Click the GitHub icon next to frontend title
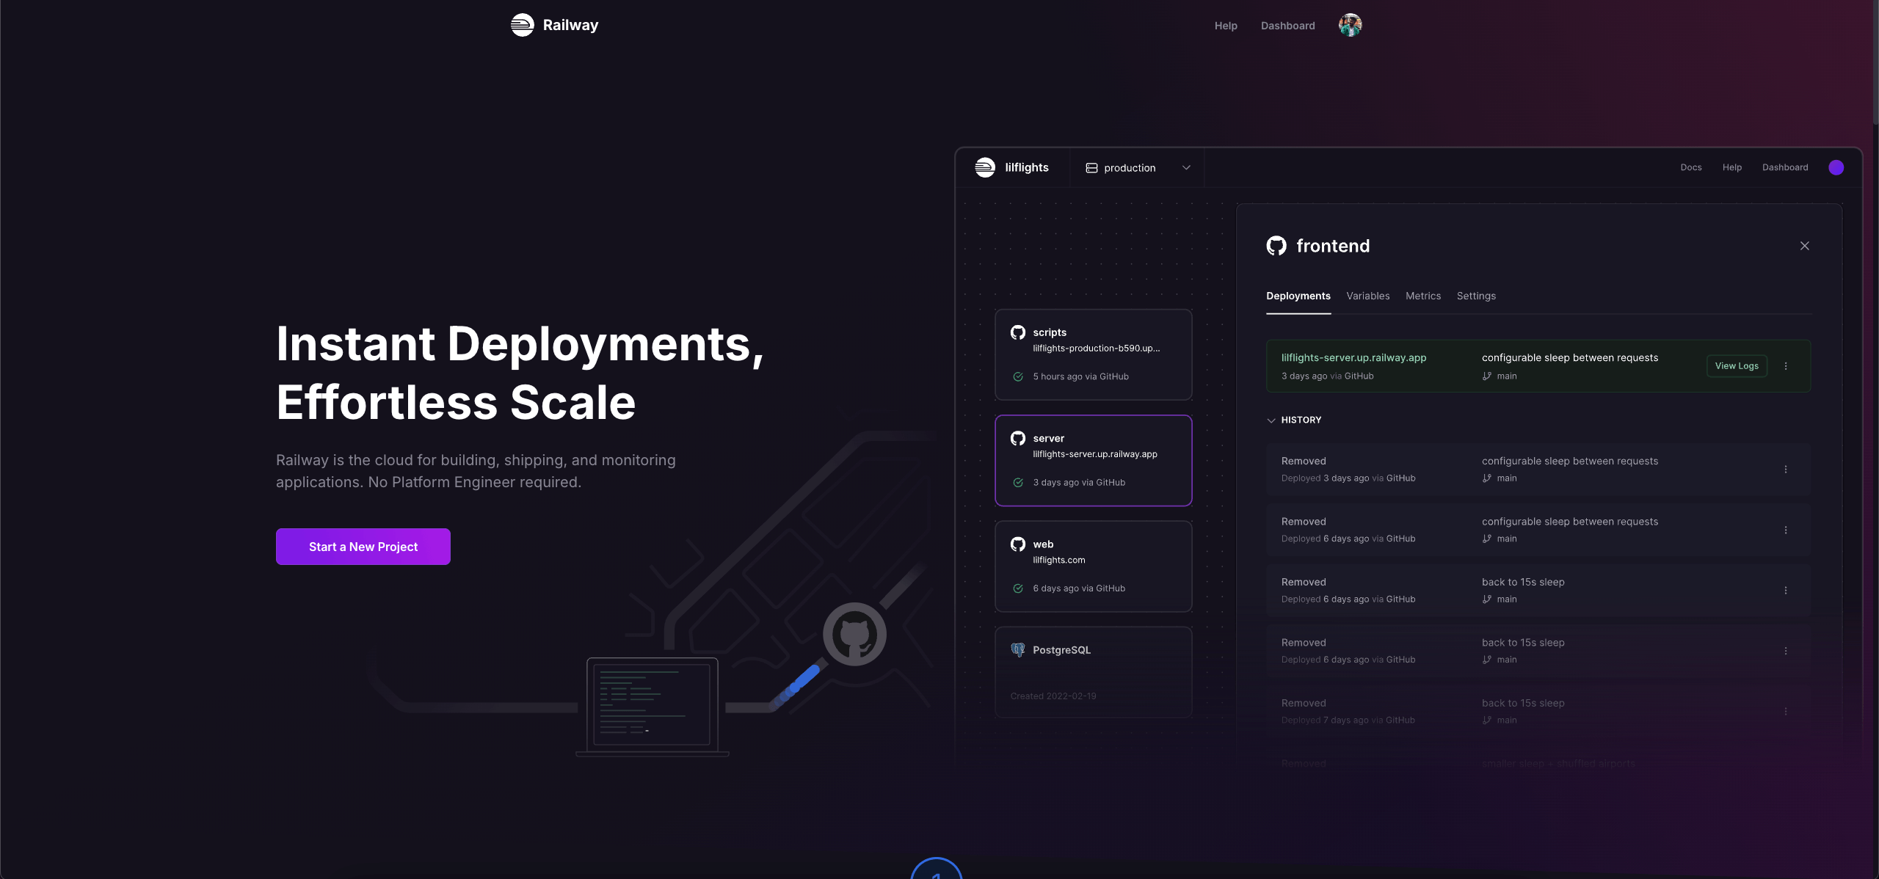The height and width of the screenshot is (879, 1879). (x=1276, y=246)
